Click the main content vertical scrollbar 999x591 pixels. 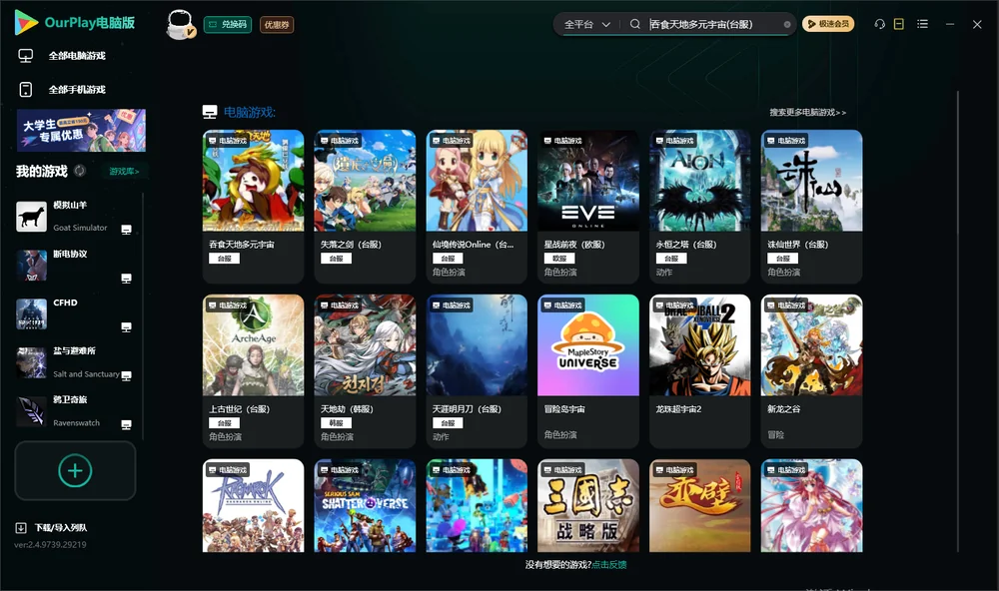coord(958,321)
